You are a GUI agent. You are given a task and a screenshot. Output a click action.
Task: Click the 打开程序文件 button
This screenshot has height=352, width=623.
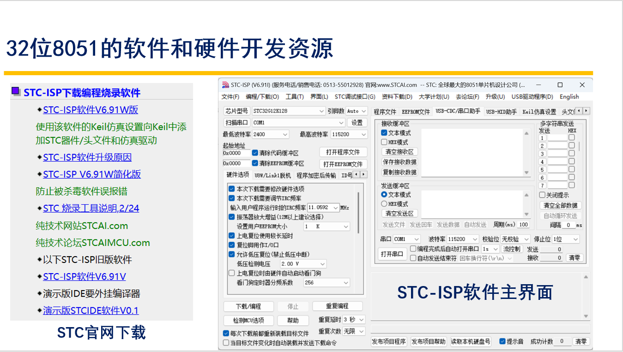click(343, 152)
